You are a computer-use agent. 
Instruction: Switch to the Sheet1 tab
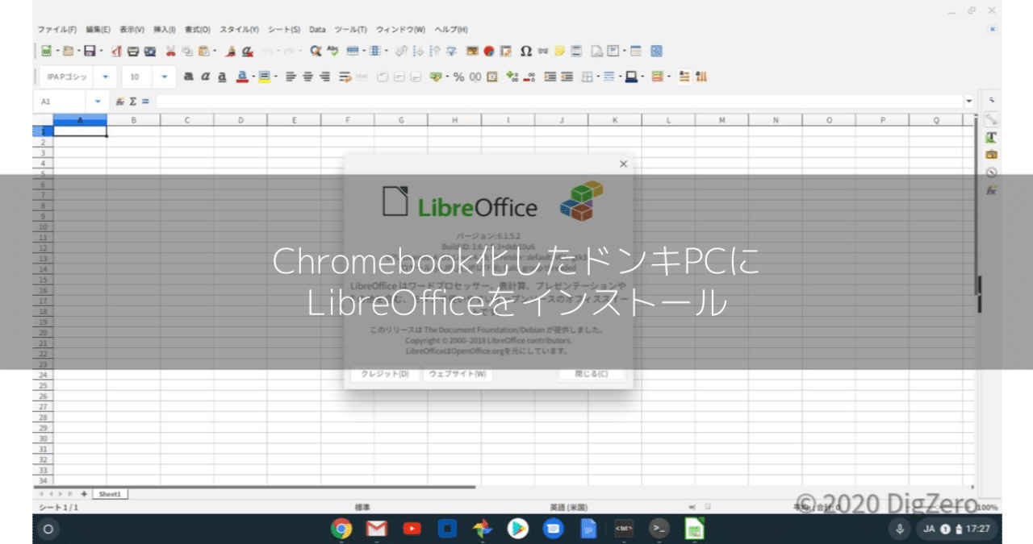(x=110, y=494)
